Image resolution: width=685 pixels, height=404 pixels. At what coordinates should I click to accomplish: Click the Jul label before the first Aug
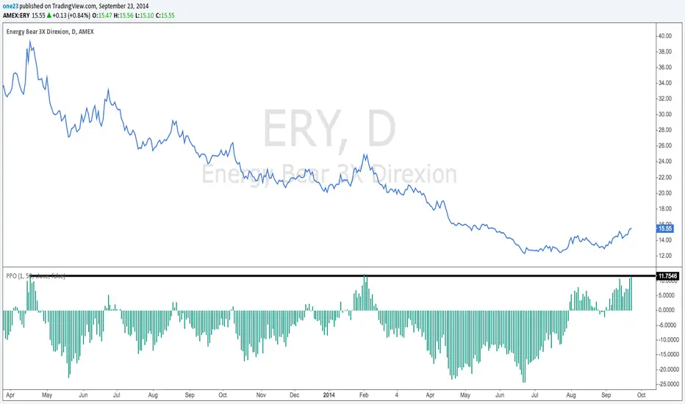[117, 395]
